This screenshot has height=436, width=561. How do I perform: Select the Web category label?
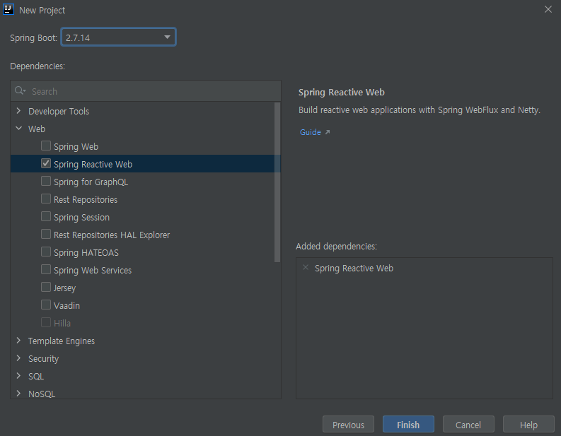pyautogui.click(x=37, y=129)
